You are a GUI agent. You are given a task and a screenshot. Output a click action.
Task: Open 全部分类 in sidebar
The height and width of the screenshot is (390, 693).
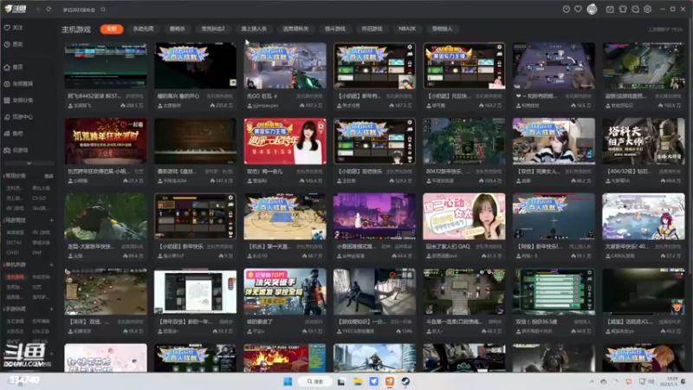click(18, 101)
